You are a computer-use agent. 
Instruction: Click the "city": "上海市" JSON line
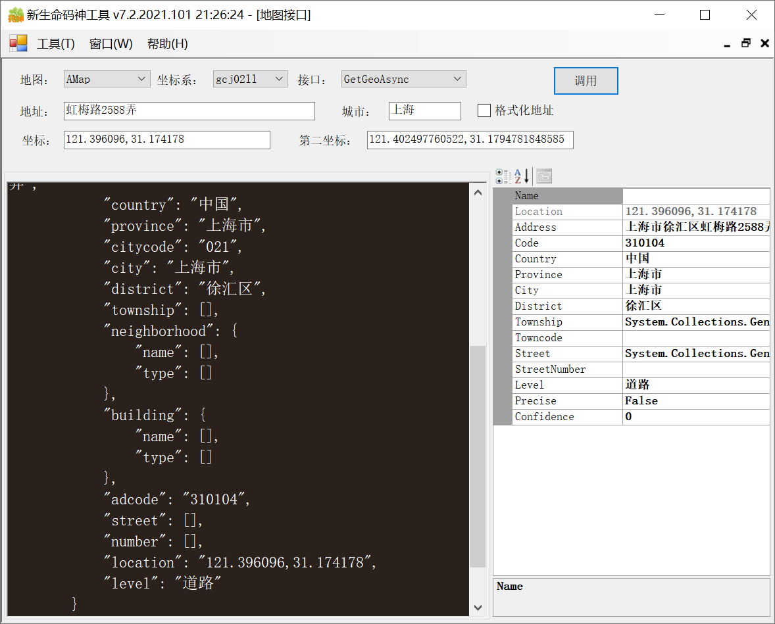click(x=168, y=268)
